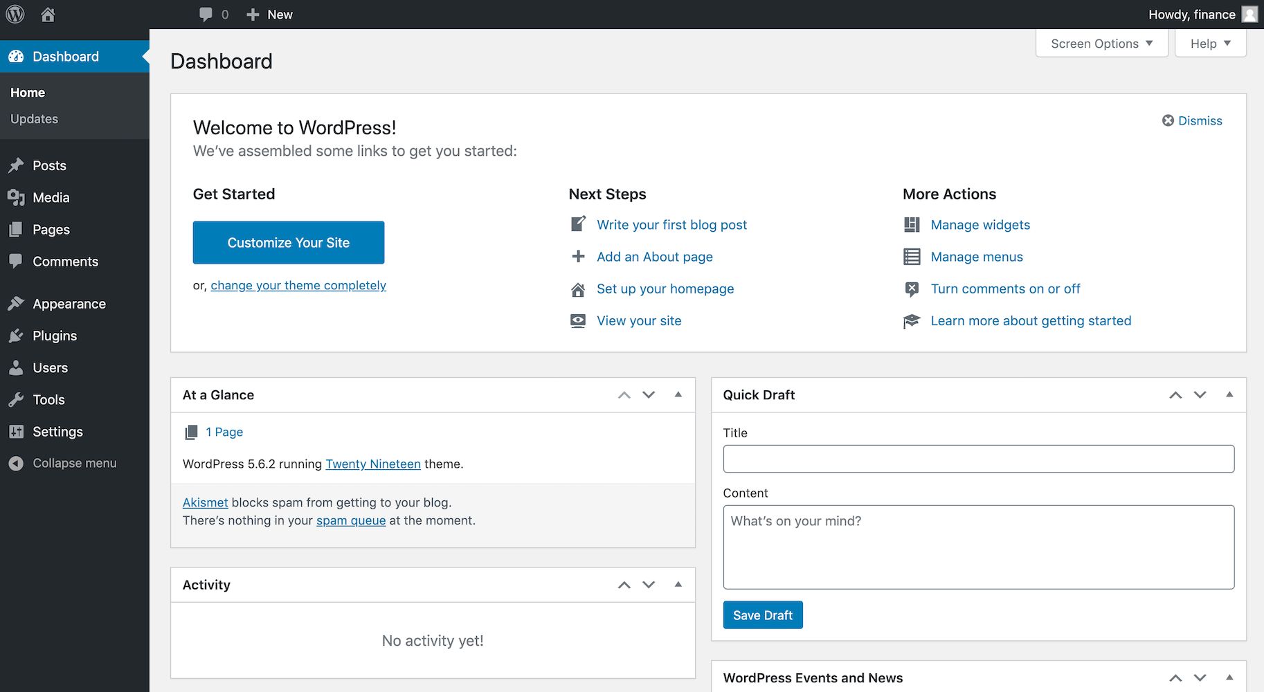Click the graduation cap icon beside Learn more
1264x692 pixels.
coord(912,321)
